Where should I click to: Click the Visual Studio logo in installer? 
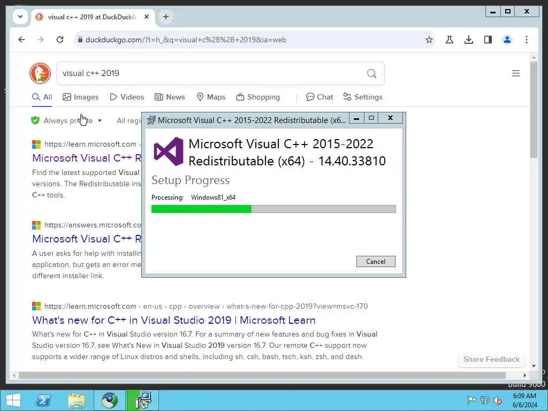tap(169, 151)
